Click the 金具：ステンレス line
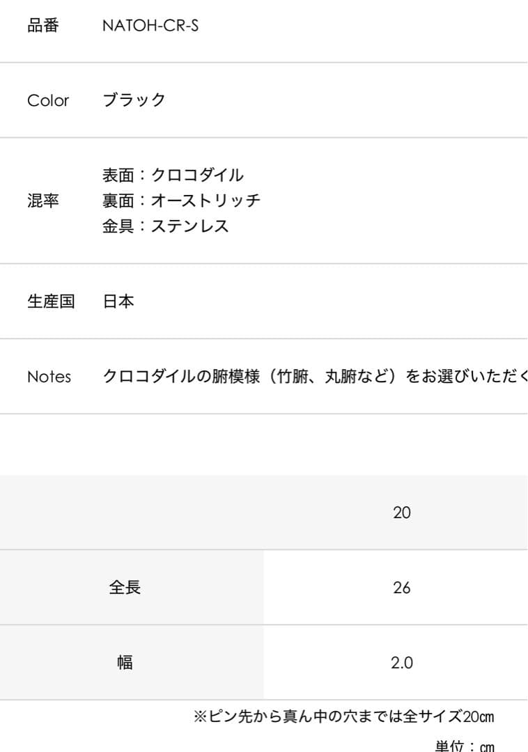Screen dimensions: 528x752 166,226
